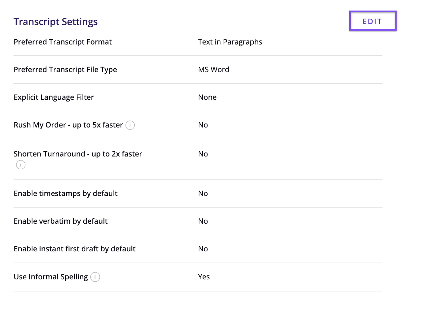Click the Preferred Transcript Format label
The image size is (421, 311).
(63, 42)
